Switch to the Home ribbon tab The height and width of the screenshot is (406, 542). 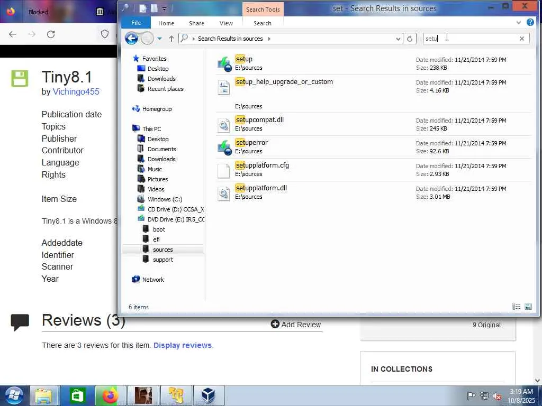click(x=166, y=23)
